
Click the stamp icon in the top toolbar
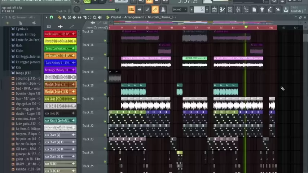point(163,10)
